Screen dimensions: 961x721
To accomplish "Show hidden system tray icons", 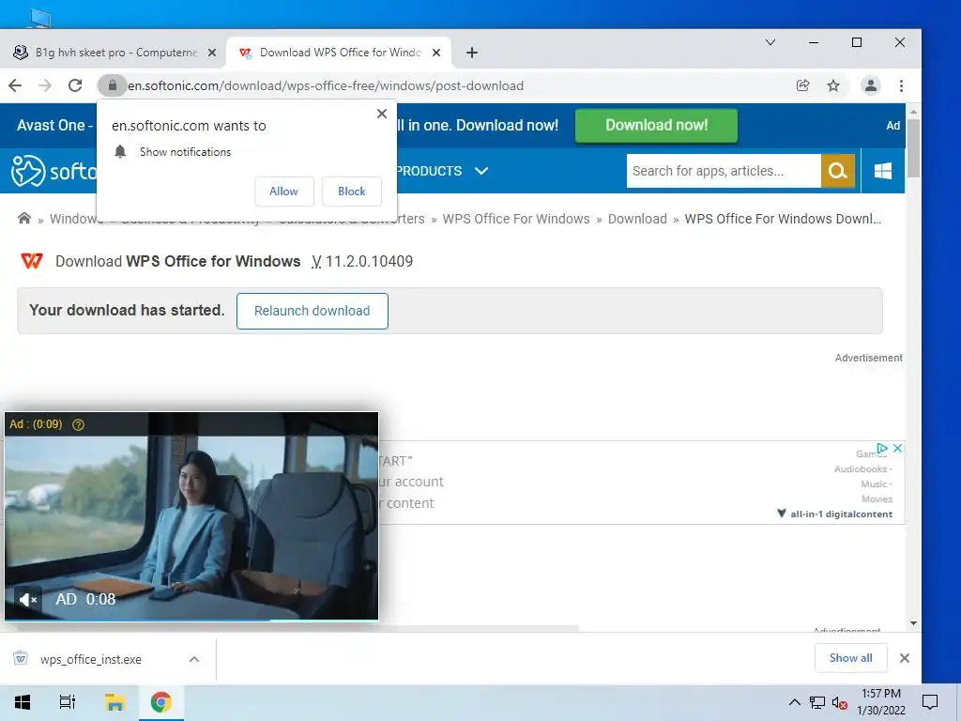I will [794, 702].
